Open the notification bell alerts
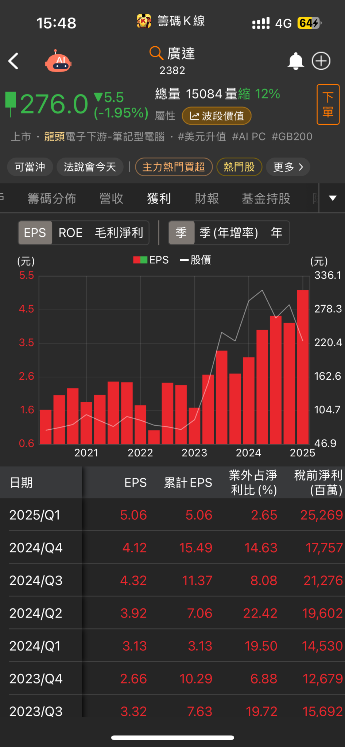This screenshot has width=345, height=747. 296,61
